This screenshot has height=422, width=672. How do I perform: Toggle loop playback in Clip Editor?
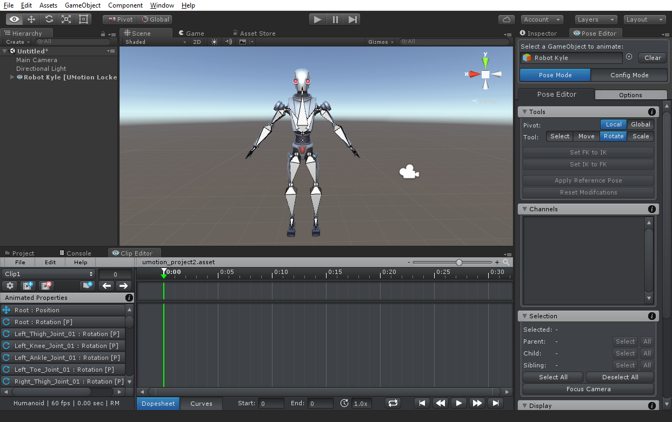point(392,403)
